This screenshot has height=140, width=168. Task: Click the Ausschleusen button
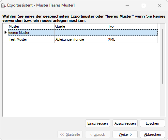coord(125,123)
